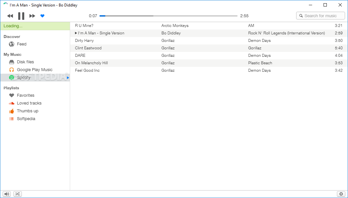Viewport: 348px width, 198px height.
Task: Click duration 5:40
Action: coord(339,48)
